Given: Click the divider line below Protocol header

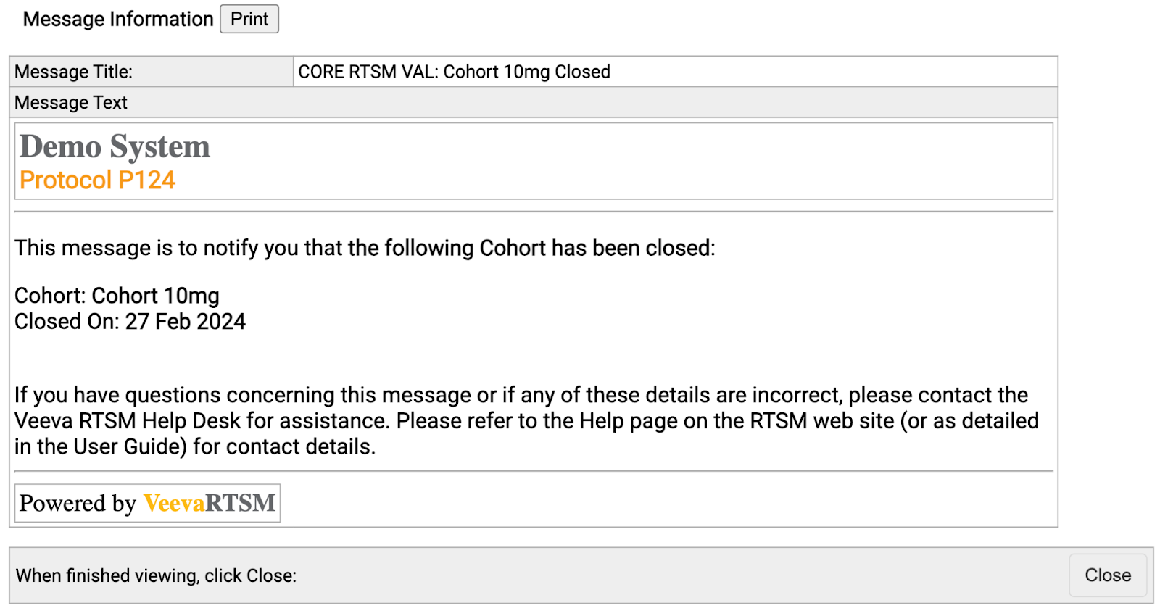Looking at the screenshot, I should click(534, 212).
